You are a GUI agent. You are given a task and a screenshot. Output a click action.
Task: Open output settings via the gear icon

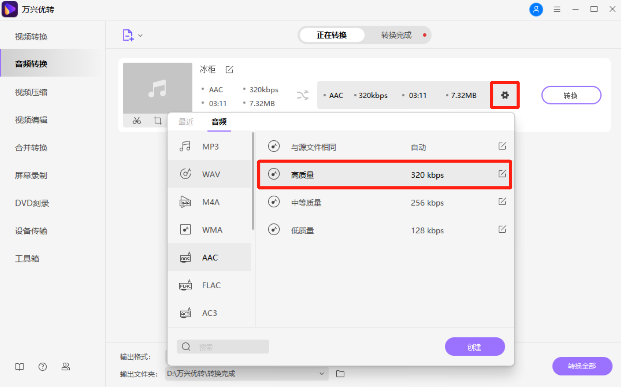point(505,95)
